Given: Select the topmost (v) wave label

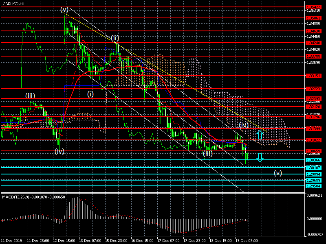Looking at the screenshot, I should tap(64, 10).
